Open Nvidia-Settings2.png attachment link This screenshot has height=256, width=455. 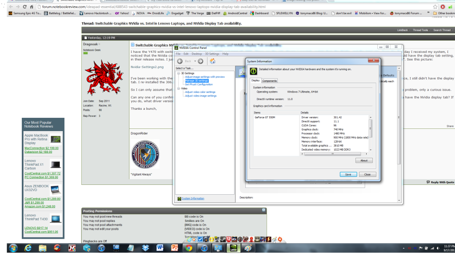147,67
